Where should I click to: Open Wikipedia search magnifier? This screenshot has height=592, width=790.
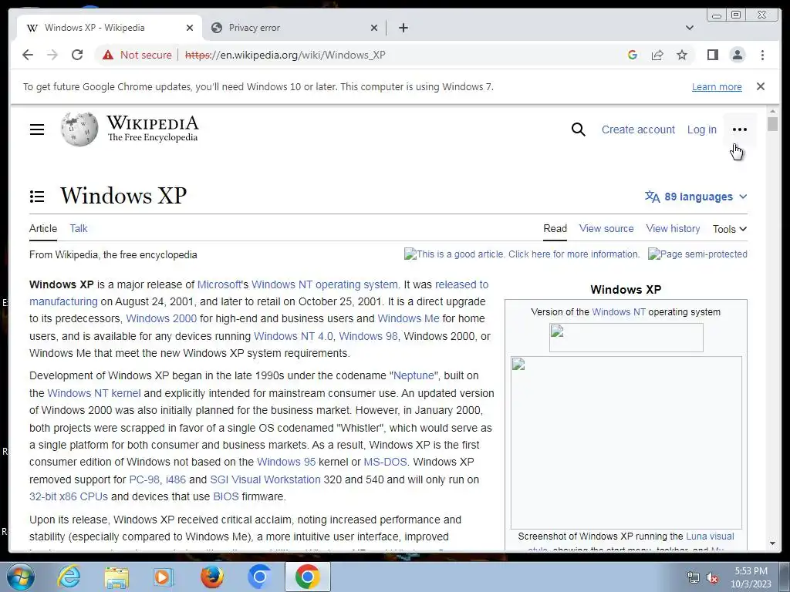579,129
